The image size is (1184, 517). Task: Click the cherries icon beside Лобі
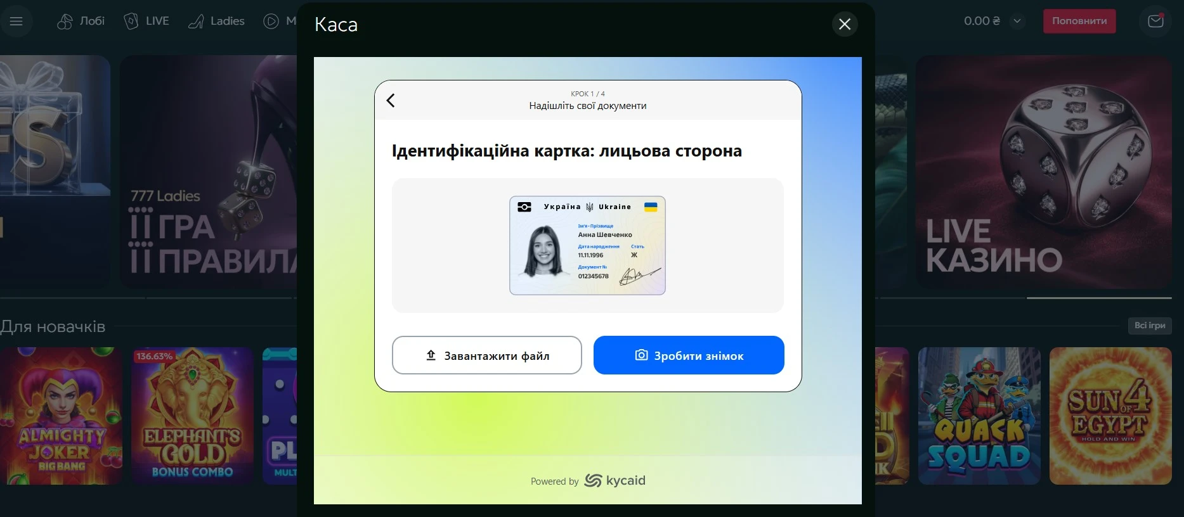tap(65, 21)
